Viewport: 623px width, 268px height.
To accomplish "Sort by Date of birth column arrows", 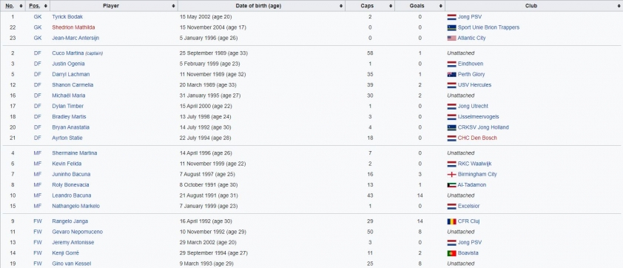I will (x=341, y=6).
